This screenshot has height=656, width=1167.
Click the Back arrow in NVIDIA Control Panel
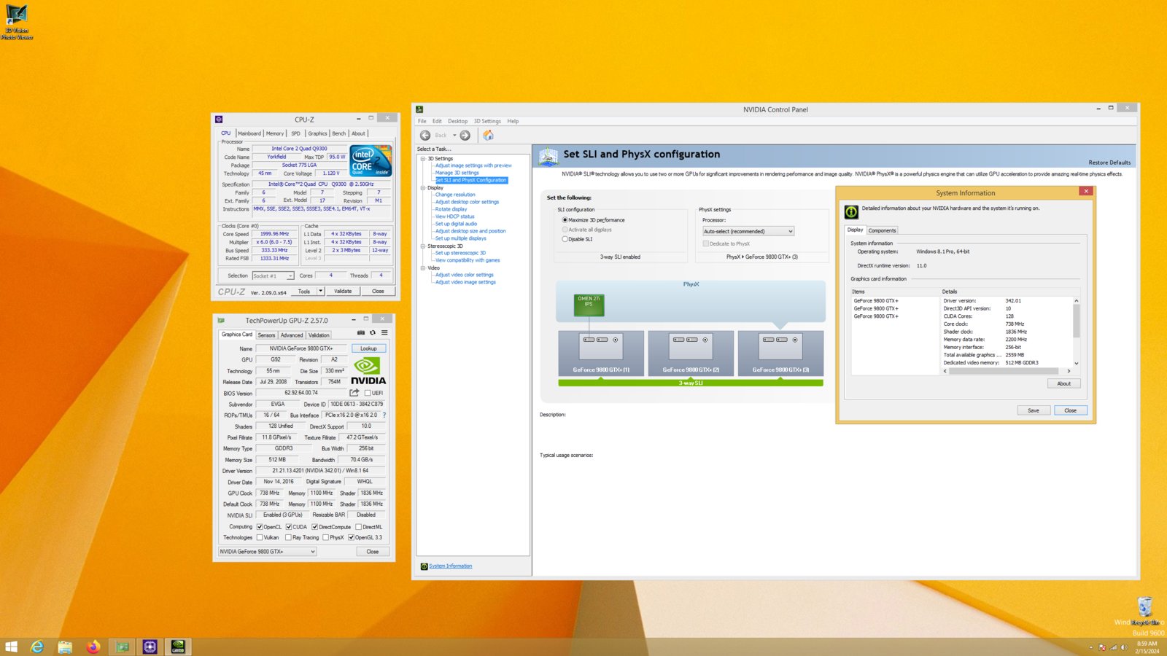(425, 135)
